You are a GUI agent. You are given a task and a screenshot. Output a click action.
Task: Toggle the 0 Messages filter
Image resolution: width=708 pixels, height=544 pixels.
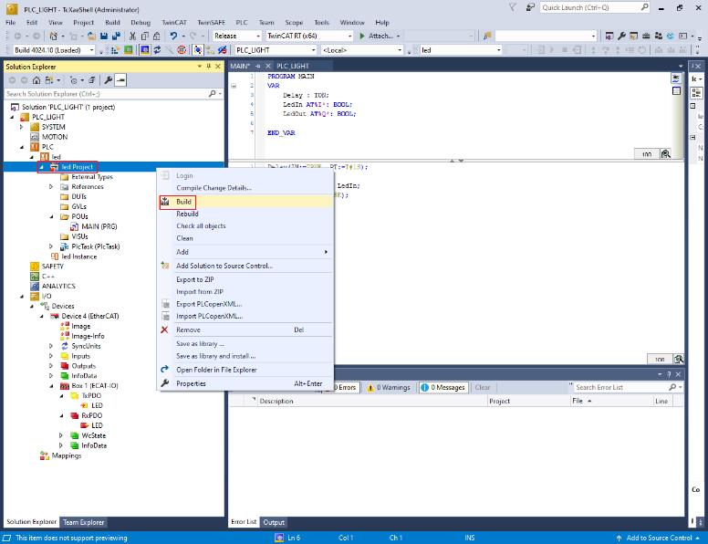(442, 387)
